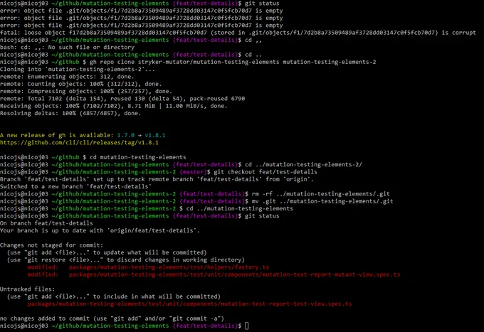Click 'remote: Compressing objects: 100% (257/257)' line
The height and width of the screenshot is (332, 484).
pos(86,92)
